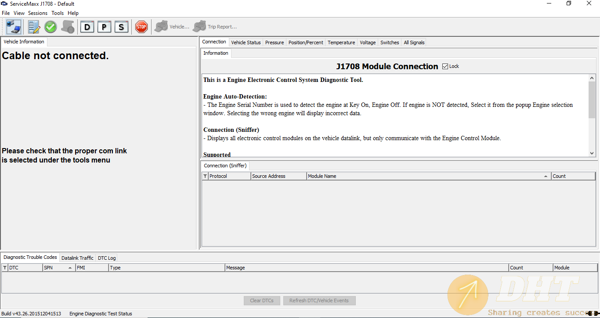
Task: Select the Information sub-tab
Action: 216,53
